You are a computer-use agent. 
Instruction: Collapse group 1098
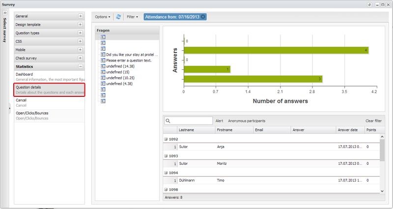tap(166, 189)
